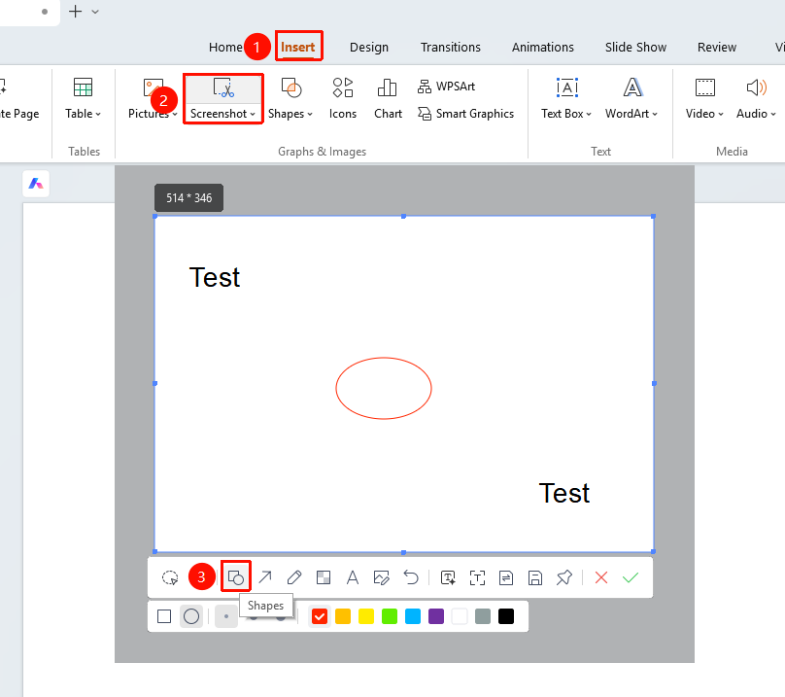Choose the mosaic blur tool
785x697 pixels.
click(x=324, y=577)
